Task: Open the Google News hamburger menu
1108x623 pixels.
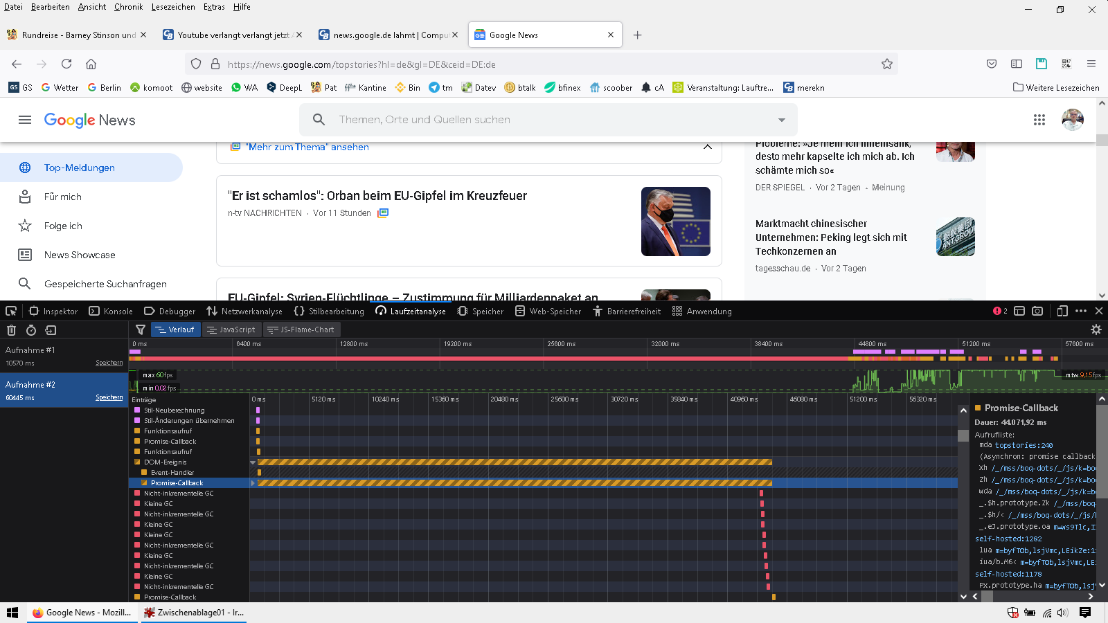Action: 25,120
